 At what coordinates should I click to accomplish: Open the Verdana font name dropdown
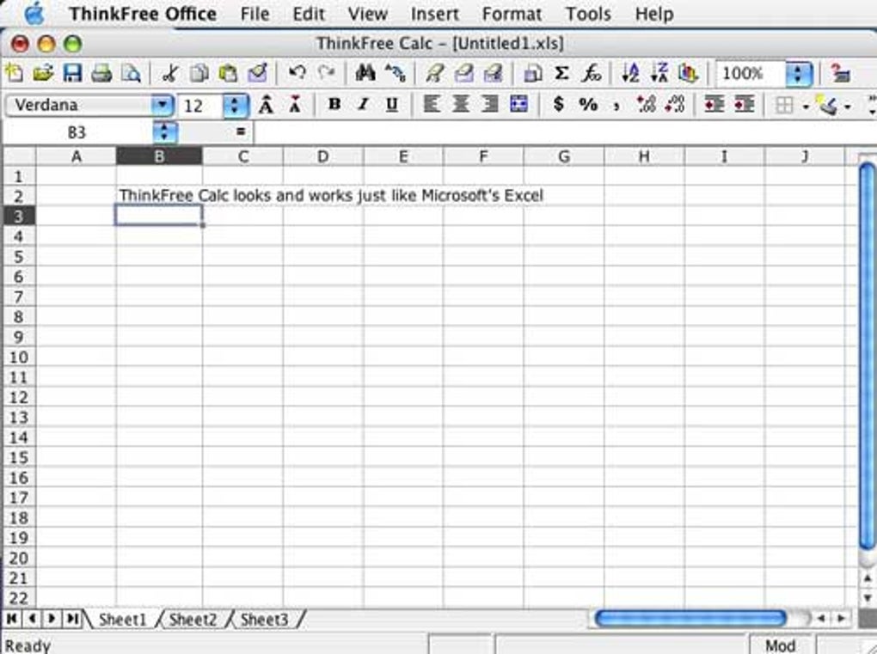(163, 105)
